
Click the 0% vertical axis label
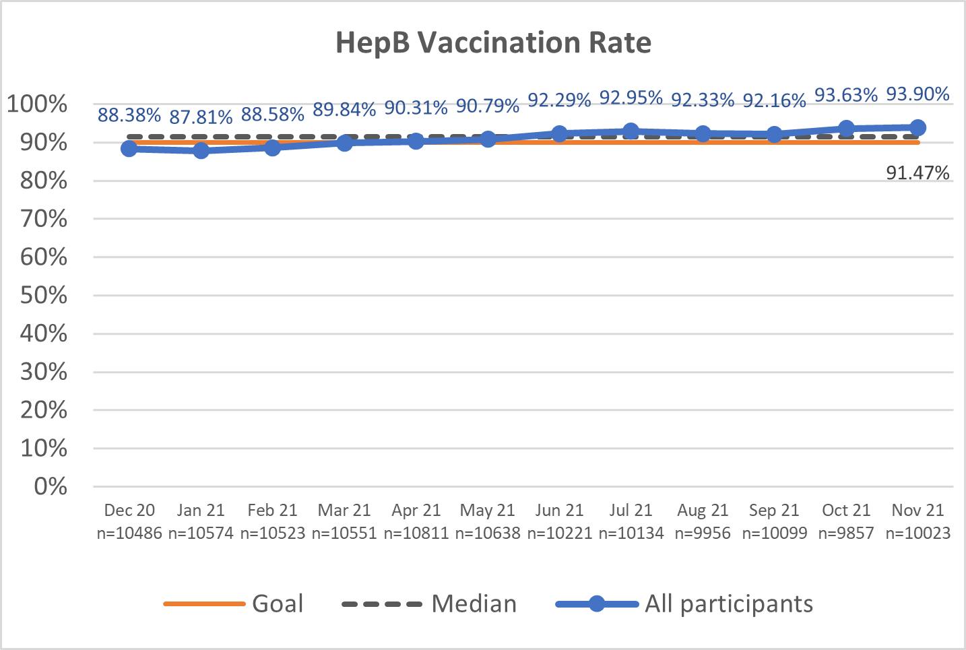(x=51, y=486)
